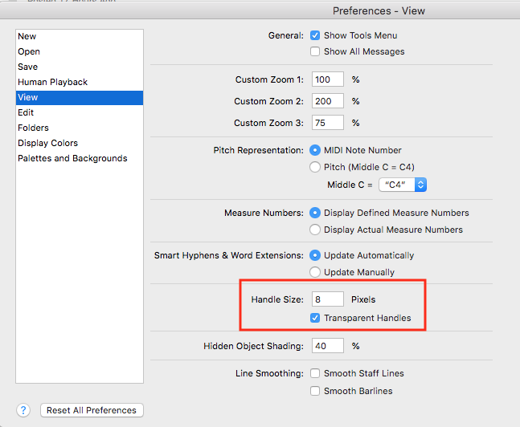Click the Hidden Object Shading field
Viewport: 520px width, 427px height.
pyautogui.click(x=328, y=346)
